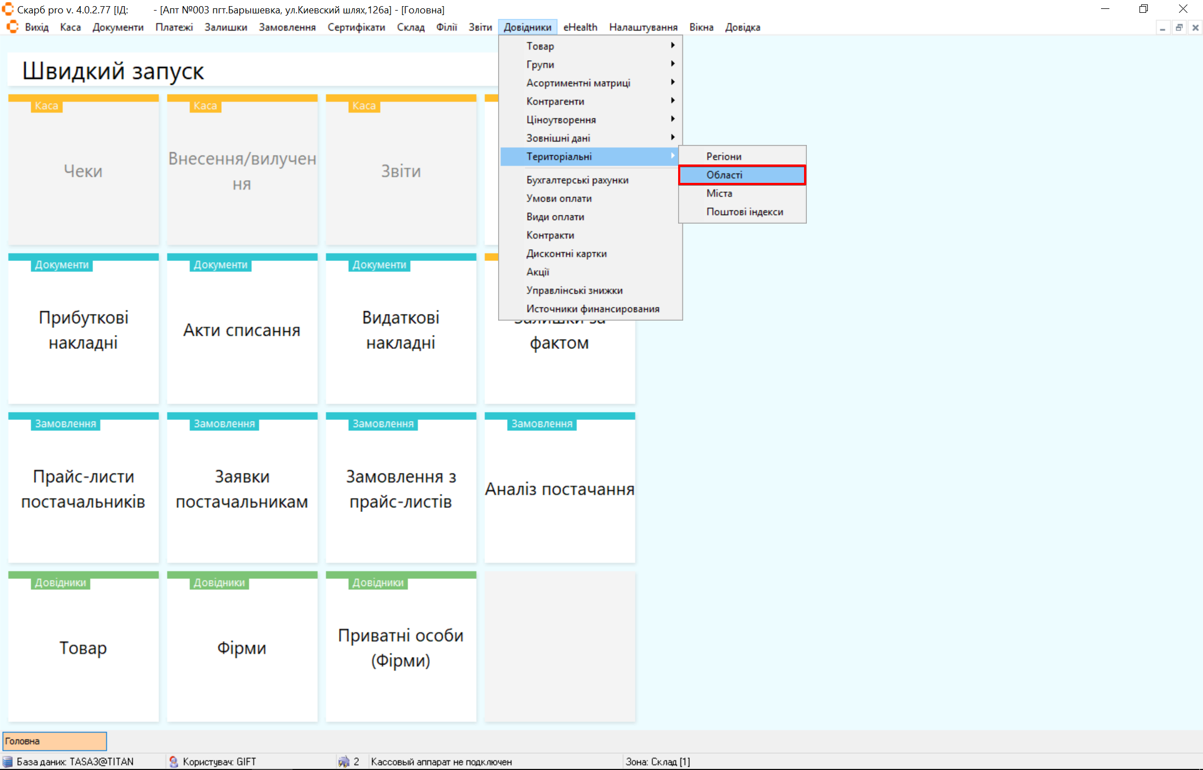Open Дисконтні картки from Довідники menu
Screen dimensions: 1203x770
tap(566, 254)
